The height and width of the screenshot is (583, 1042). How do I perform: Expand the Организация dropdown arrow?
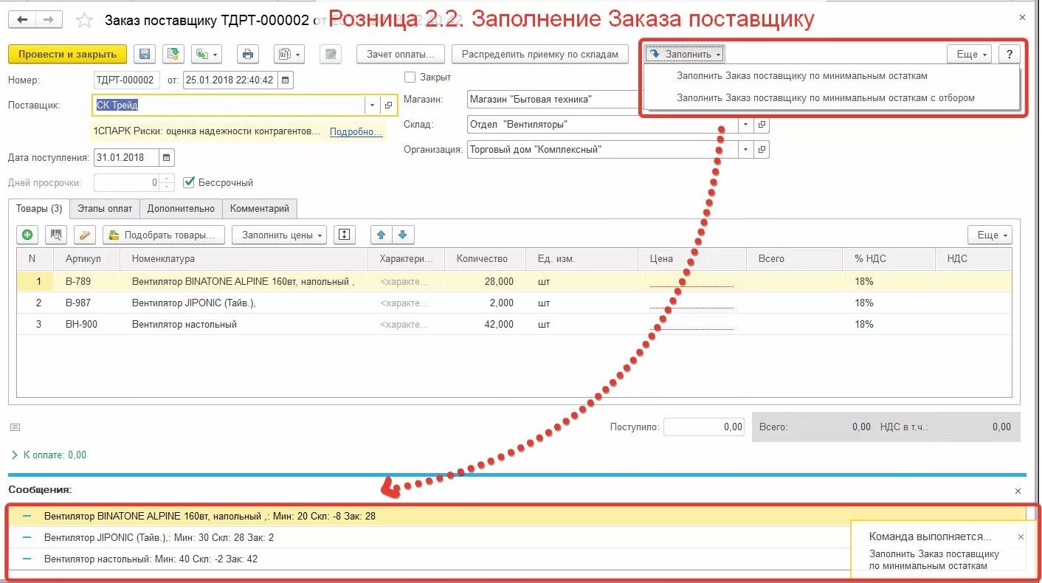(746, 150)
